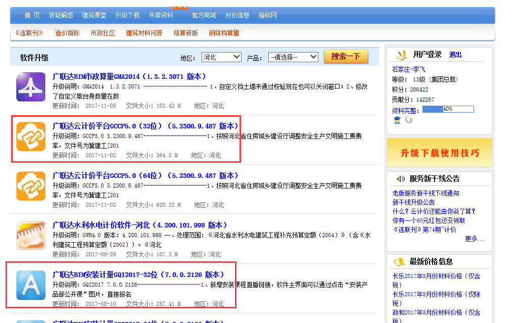
Task: Open 官方商城 in the navigation bar
Action: pos(204,15)
